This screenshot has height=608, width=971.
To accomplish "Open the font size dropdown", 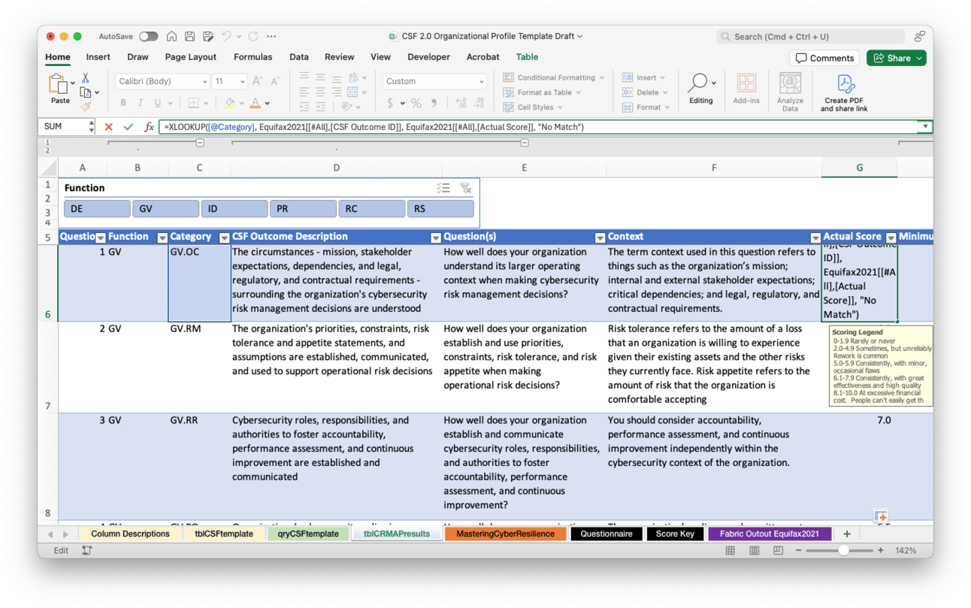I will pyautogui.click(x=242, y=81).
